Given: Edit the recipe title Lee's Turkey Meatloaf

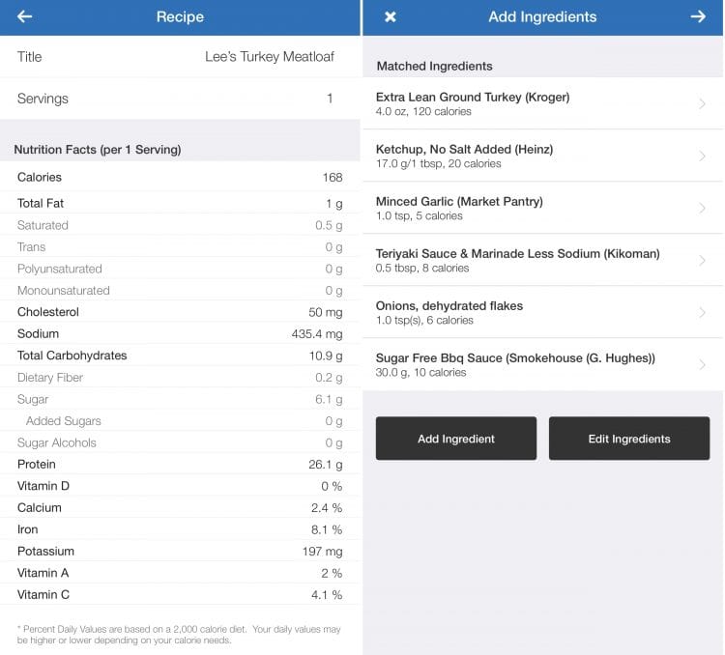Looking at the screenshot, I should [x=269, y=57].
